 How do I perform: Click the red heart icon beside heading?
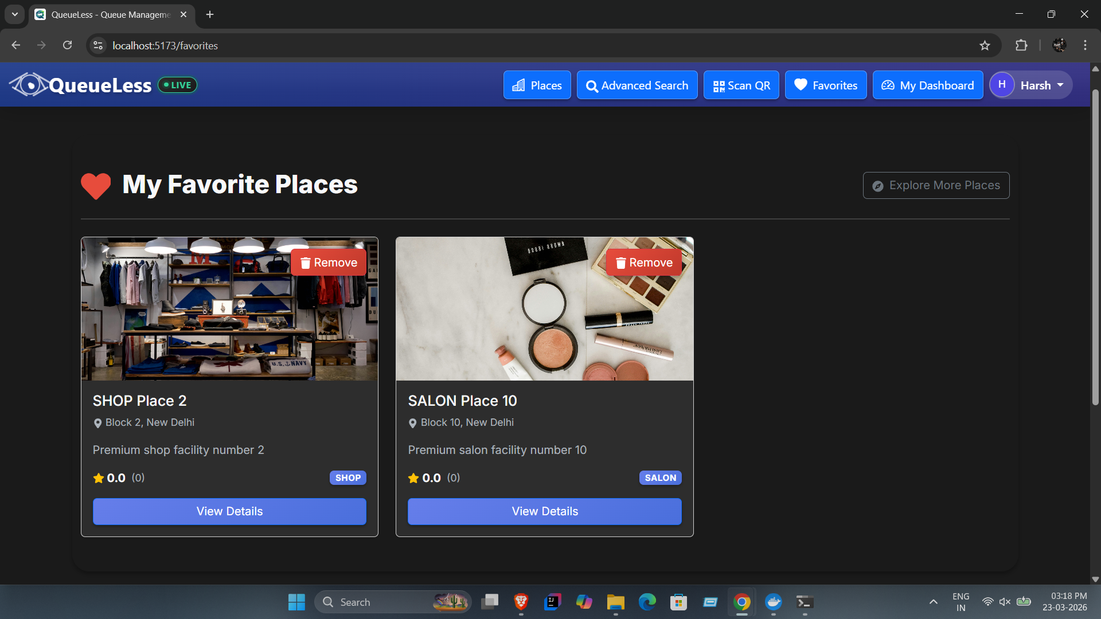tap(96, 186)
